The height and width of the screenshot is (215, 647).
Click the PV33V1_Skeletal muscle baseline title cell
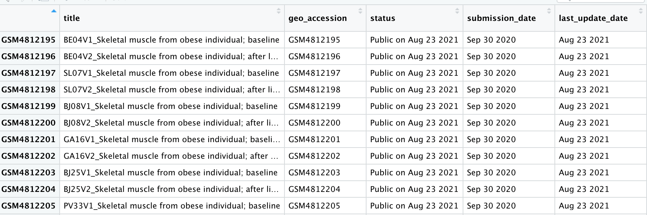coord(172,206)
